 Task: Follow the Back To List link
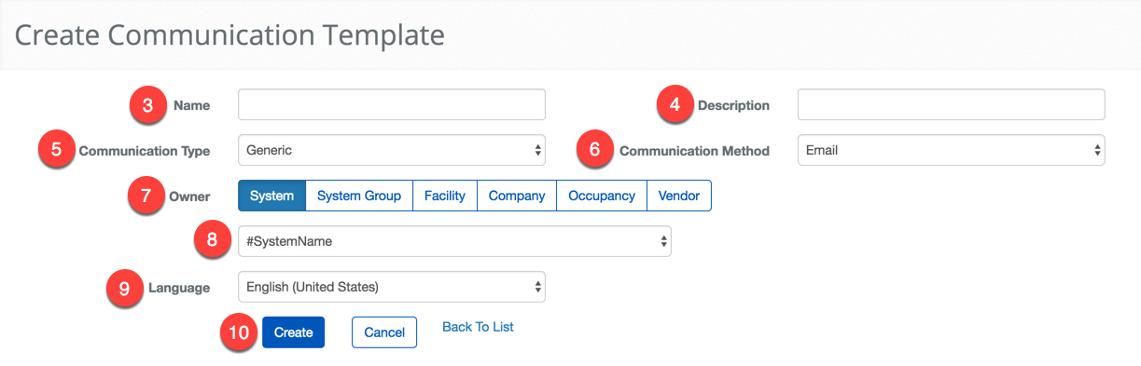478,327
